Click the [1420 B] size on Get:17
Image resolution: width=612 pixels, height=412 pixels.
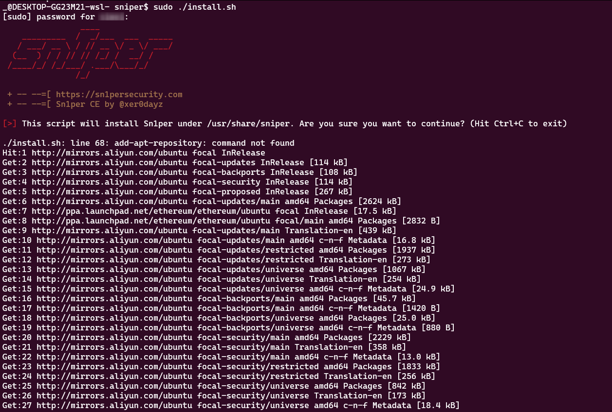coord(421,308)
